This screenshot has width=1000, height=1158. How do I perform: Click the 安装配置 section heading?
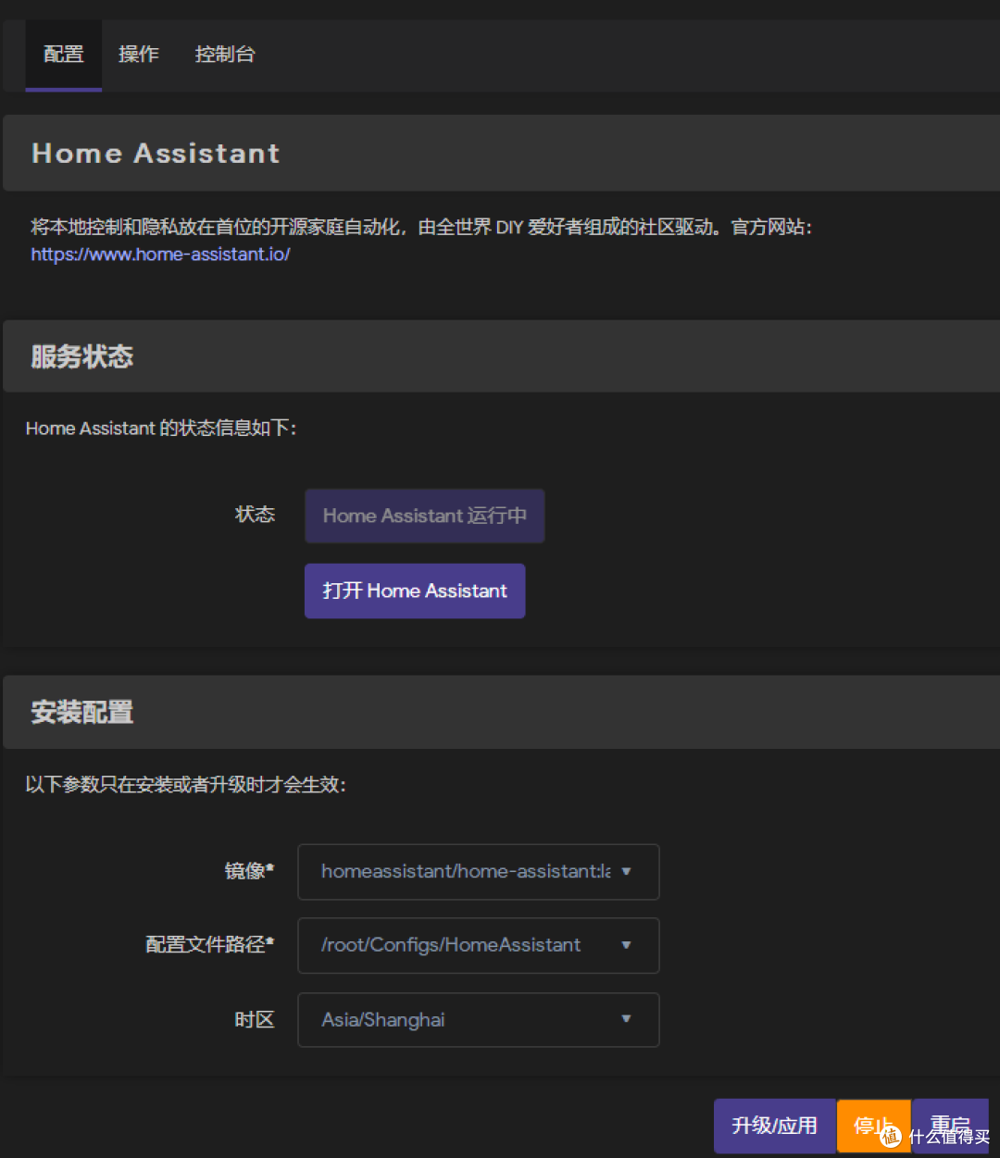click(81, 712)
